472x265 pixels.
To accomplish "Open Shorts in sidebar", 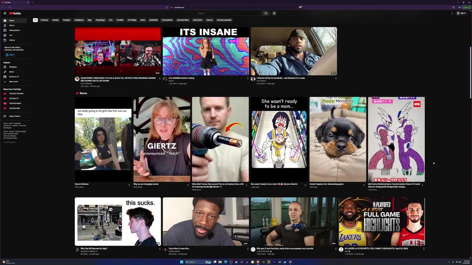I will [x=14, y=25].
